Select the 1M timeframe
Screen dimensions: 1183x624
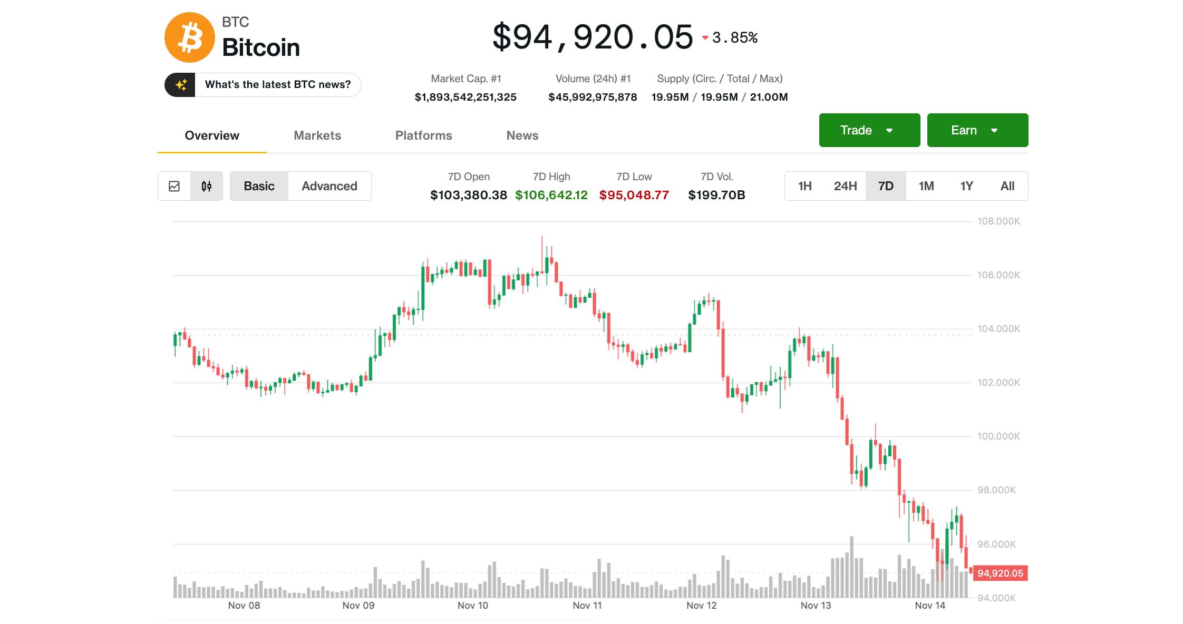(x=926, y=186)
